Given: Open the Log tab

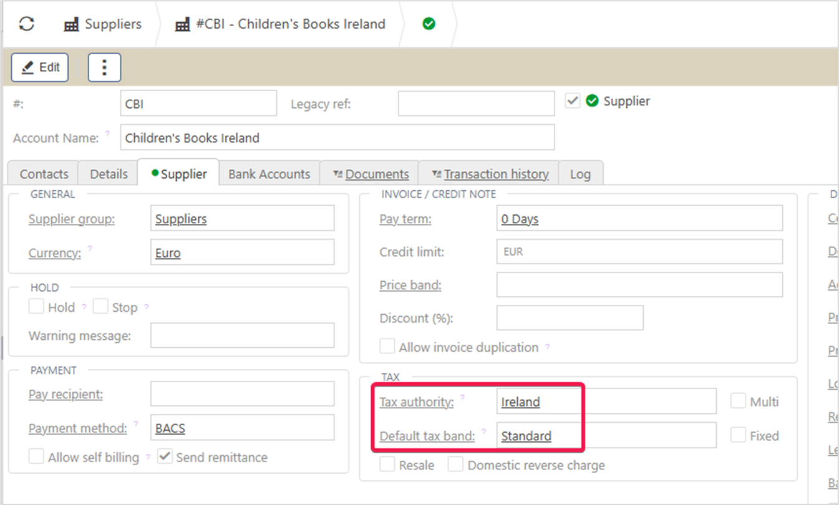Looking at the screenshot, I should tap(580, 174).
